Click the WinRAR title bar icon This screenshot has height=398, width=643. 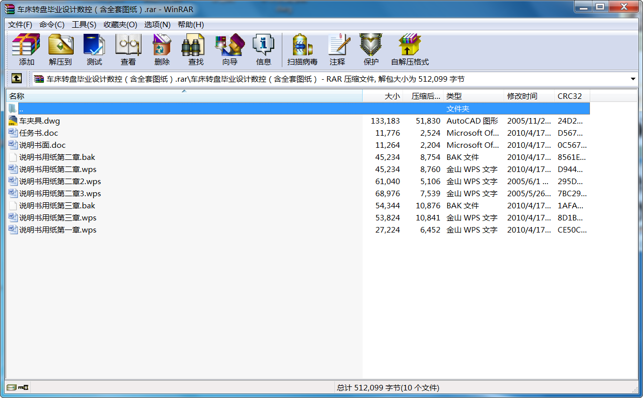(10, 9)
